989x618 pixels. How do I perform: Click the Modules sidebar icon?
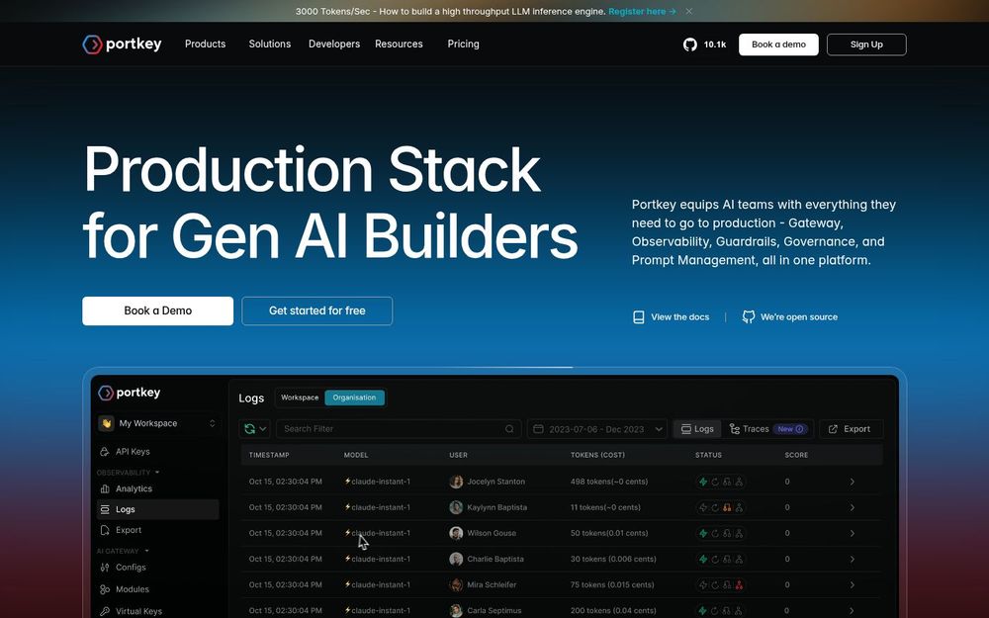point(105,589)
